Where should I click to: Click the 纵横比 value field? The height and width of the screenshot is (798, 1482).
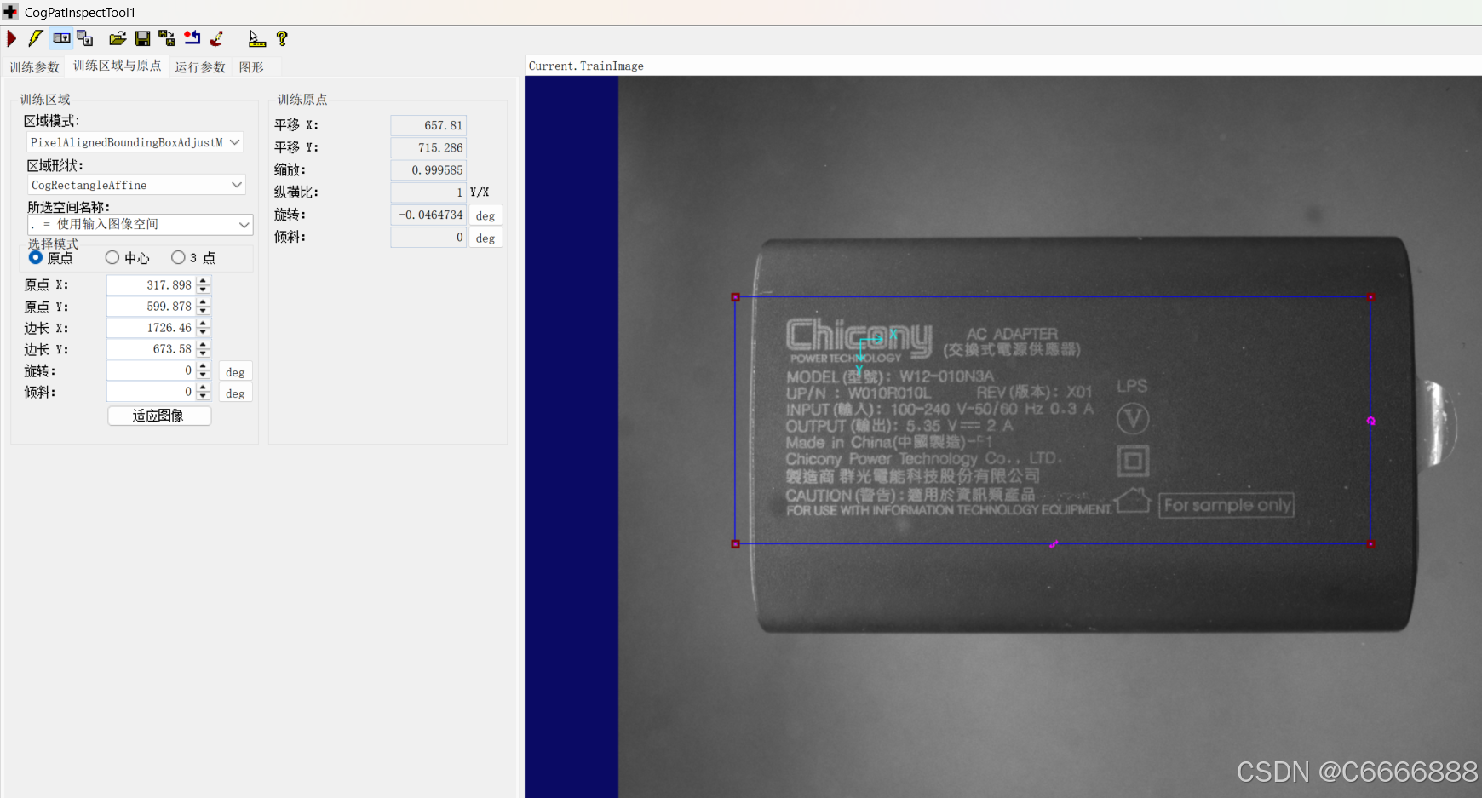pos(428,192)
